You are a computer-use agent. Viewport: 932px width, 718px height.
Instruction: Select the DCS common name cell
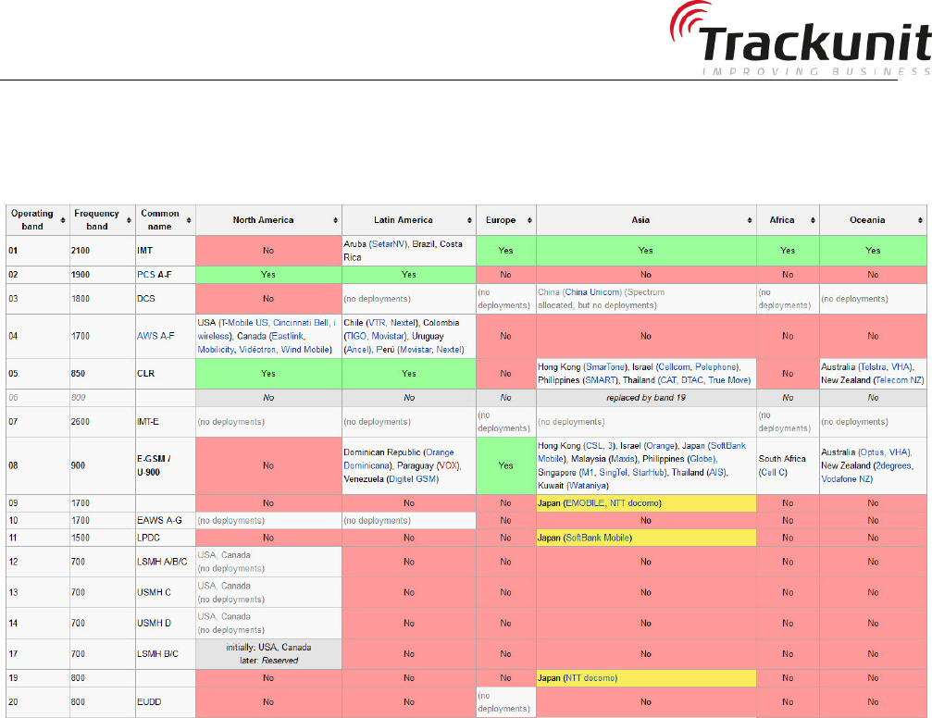(x=166, y=298)
